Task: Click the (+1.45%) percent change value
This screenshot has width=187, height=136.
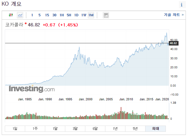Action: coord(68,25)
